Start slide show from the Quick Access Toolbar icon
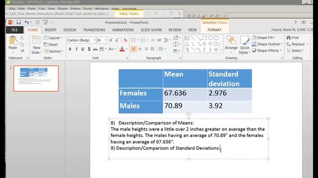318x178 pixels. pyautogui.click(x=45, y=22)
